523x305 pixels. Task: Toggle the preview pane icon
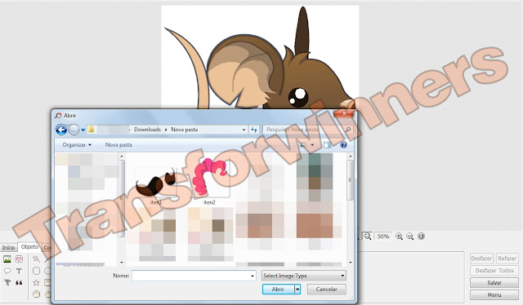pos(327,145)
